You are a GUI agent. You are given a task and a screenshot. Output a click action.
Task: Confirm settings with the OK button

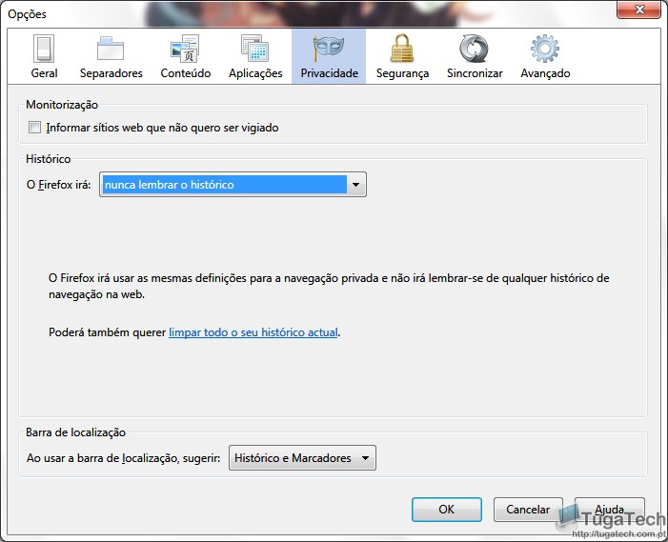447,510
